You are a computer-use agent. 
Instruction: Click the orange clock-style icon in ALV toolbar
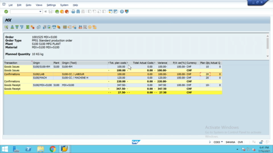pyautogui.click(x=90, y=27)
